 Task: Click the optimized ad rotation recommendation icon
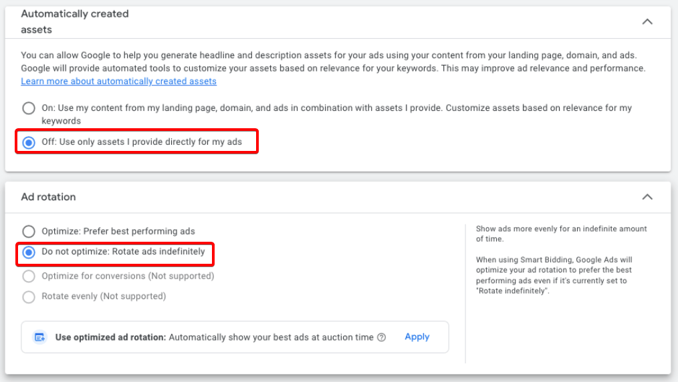coord(40,337)
